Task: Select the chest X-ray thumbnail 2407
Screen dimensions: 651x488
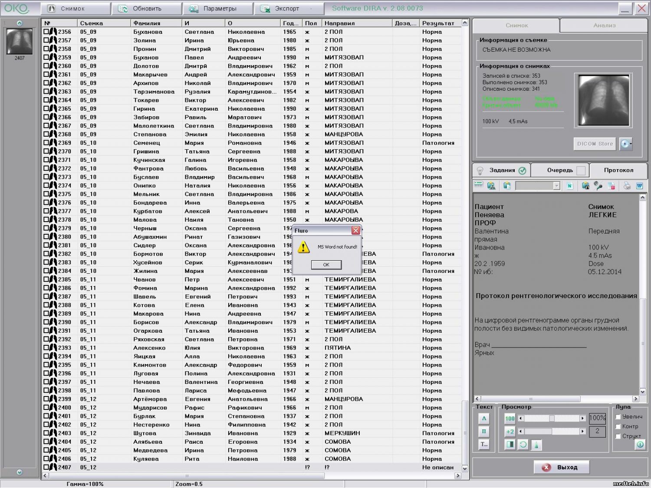Action: (19, 42)
